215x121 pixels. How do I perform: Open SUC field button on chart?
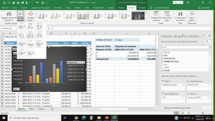(16, 89)
